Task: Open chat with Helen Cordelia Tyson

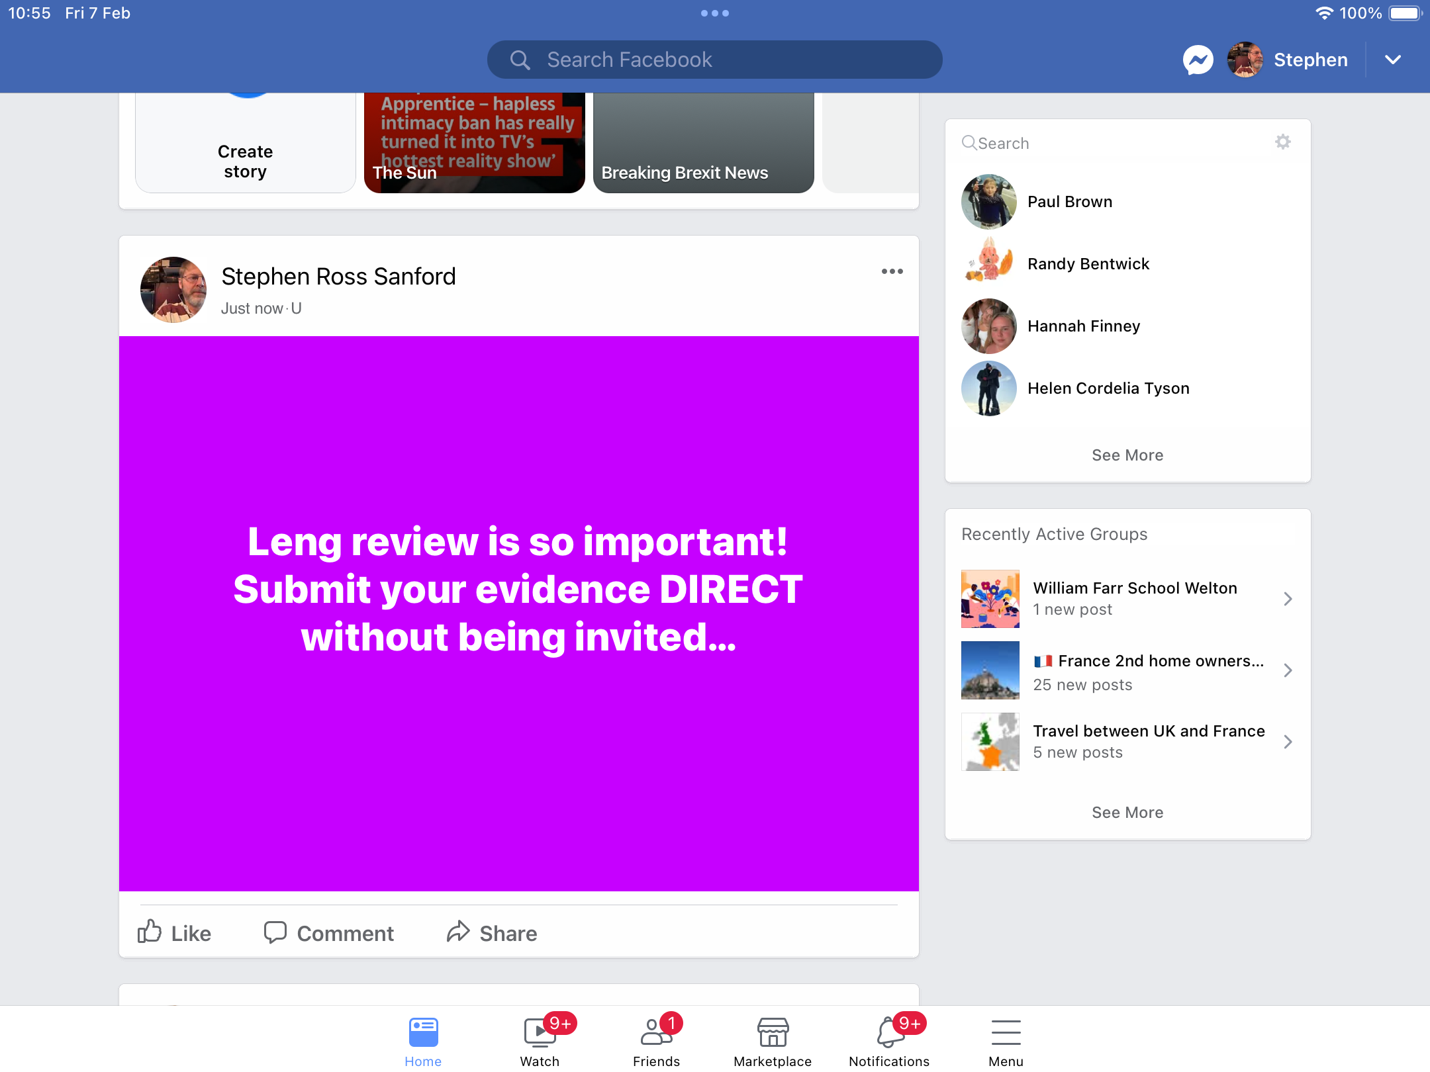Action: [x=1128, y=388]
